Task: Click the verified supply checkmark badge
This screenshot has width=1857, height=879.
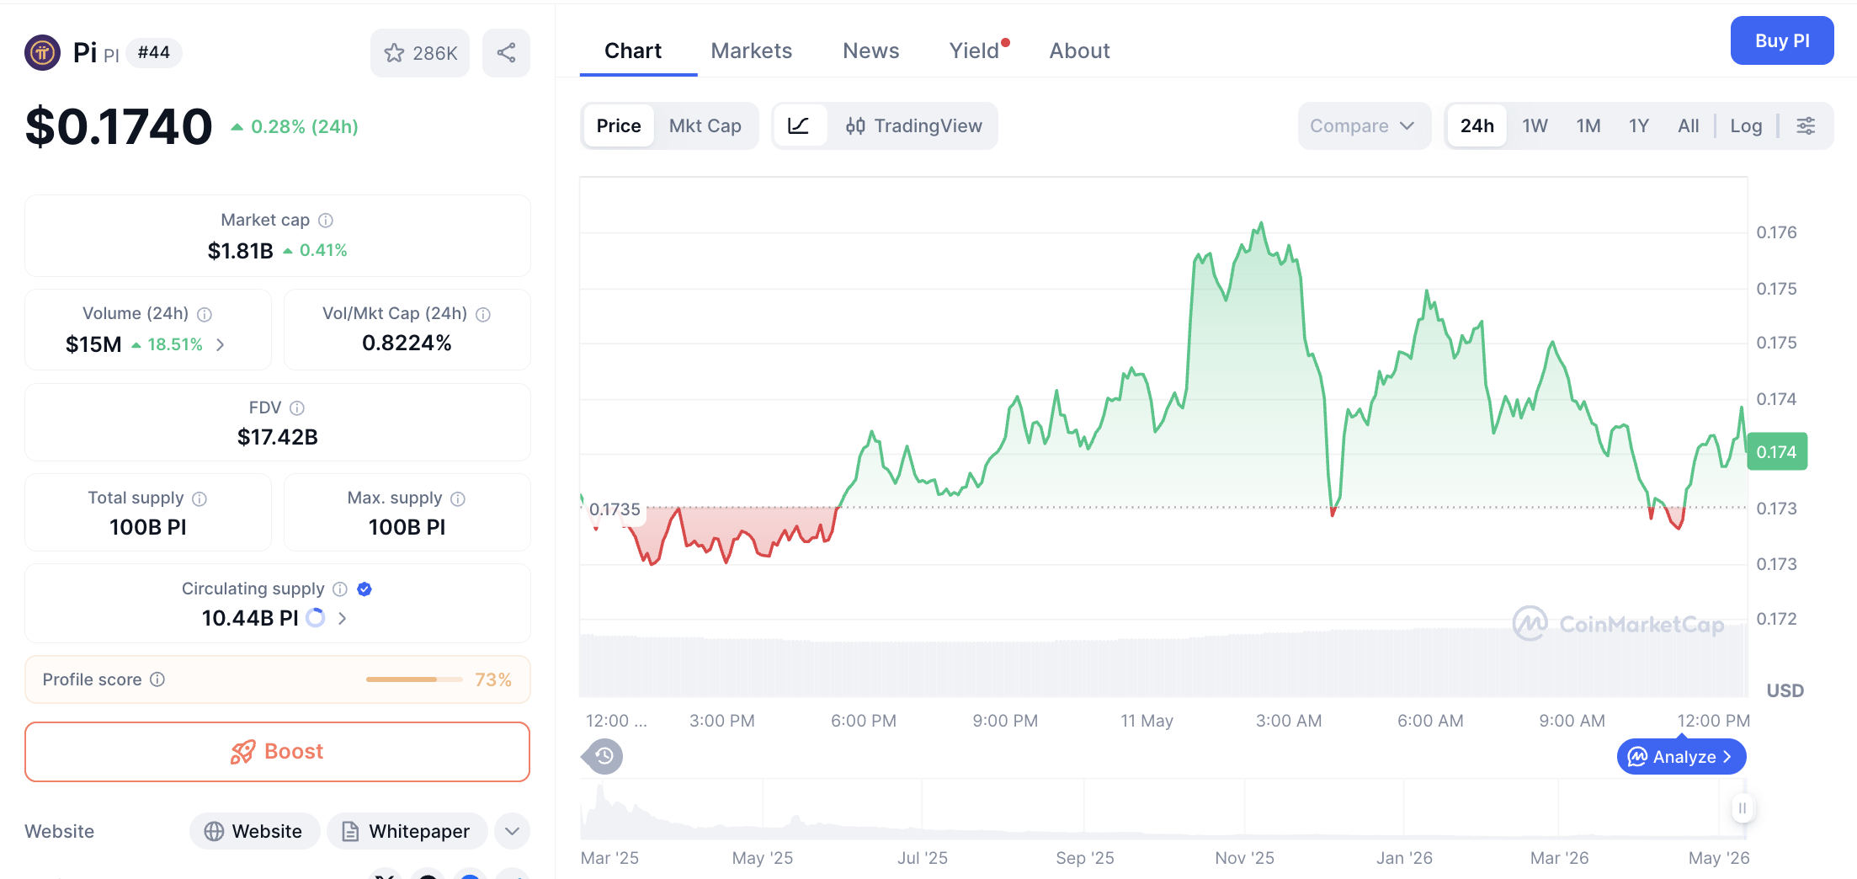Action: [x=364, y=589]
